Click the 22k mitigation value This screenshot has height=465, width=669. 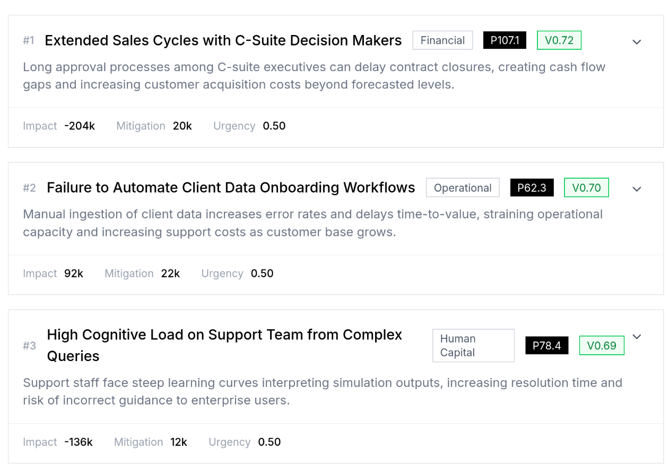click(x=170, y=274)
